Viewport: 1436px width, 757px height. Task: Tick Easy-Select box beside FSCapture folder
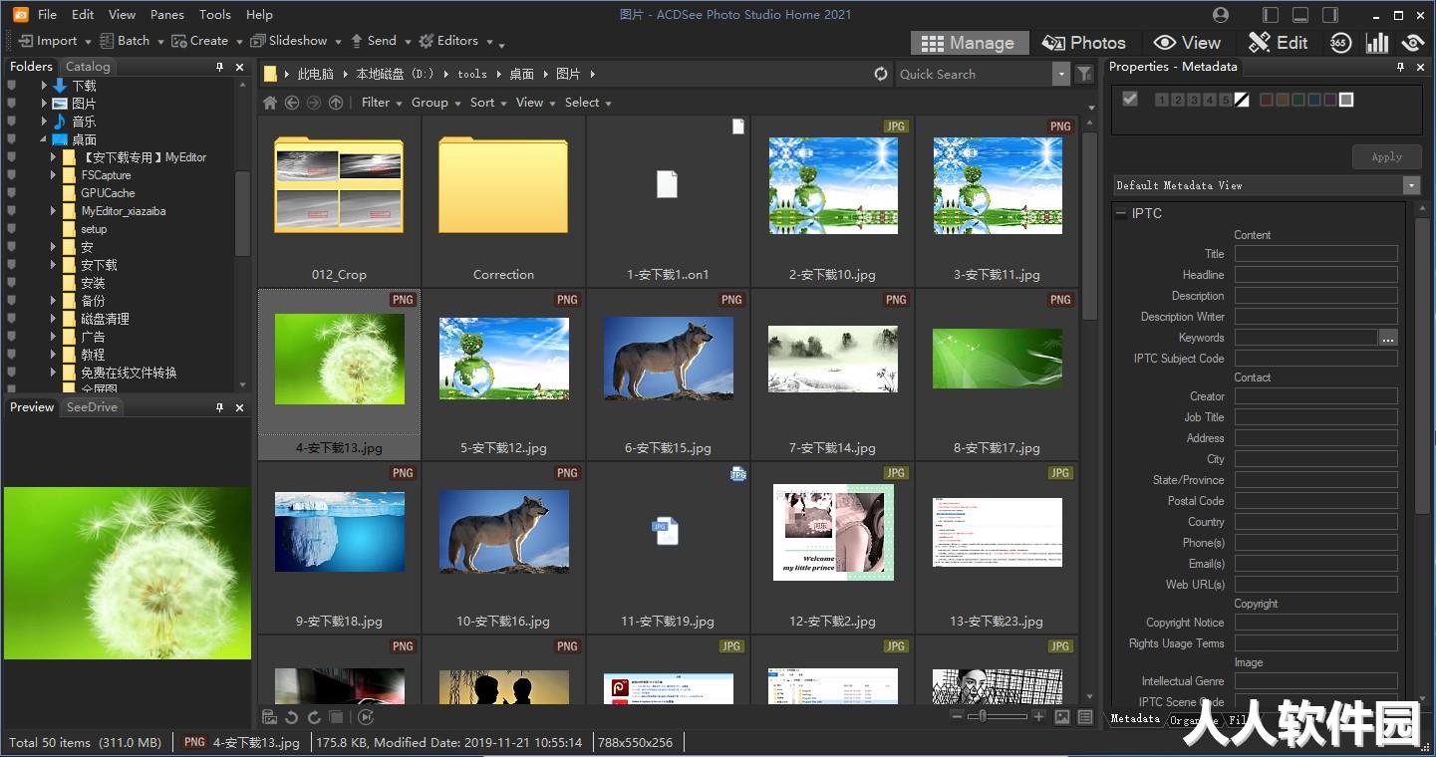coord(12,175)
